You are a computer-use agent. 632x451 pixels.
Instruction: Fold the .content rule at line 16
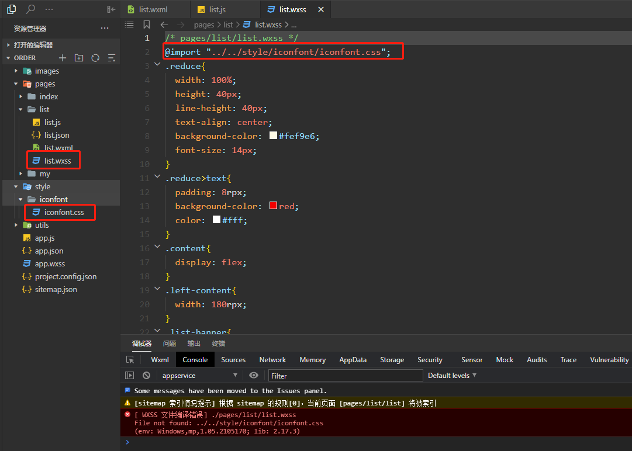click(x=157, y=247)
